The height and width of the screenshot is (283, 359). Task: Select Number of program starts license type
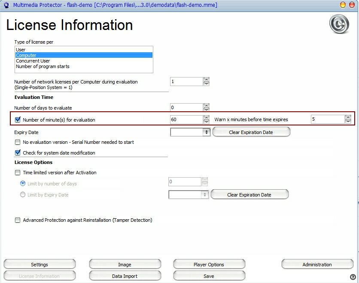(x=43, y=66)
